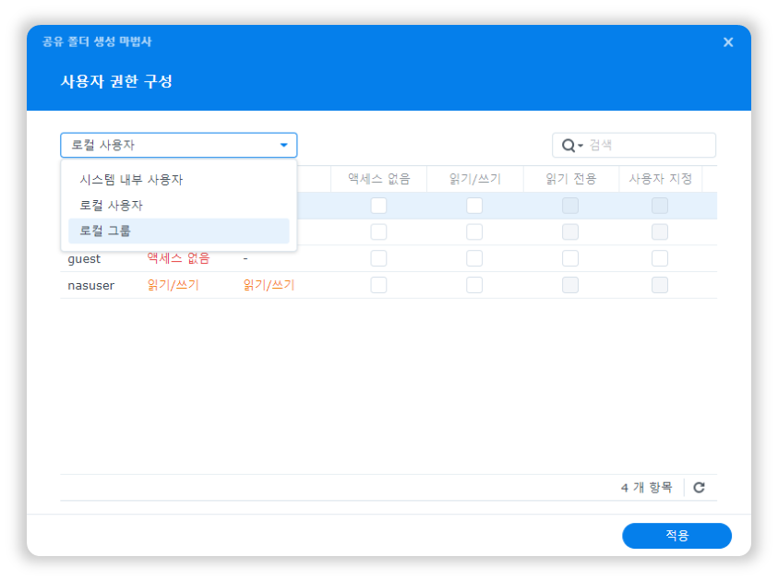
Task: Choose 로컬 그룹 from the dropdown list
Action: (179, 231)
